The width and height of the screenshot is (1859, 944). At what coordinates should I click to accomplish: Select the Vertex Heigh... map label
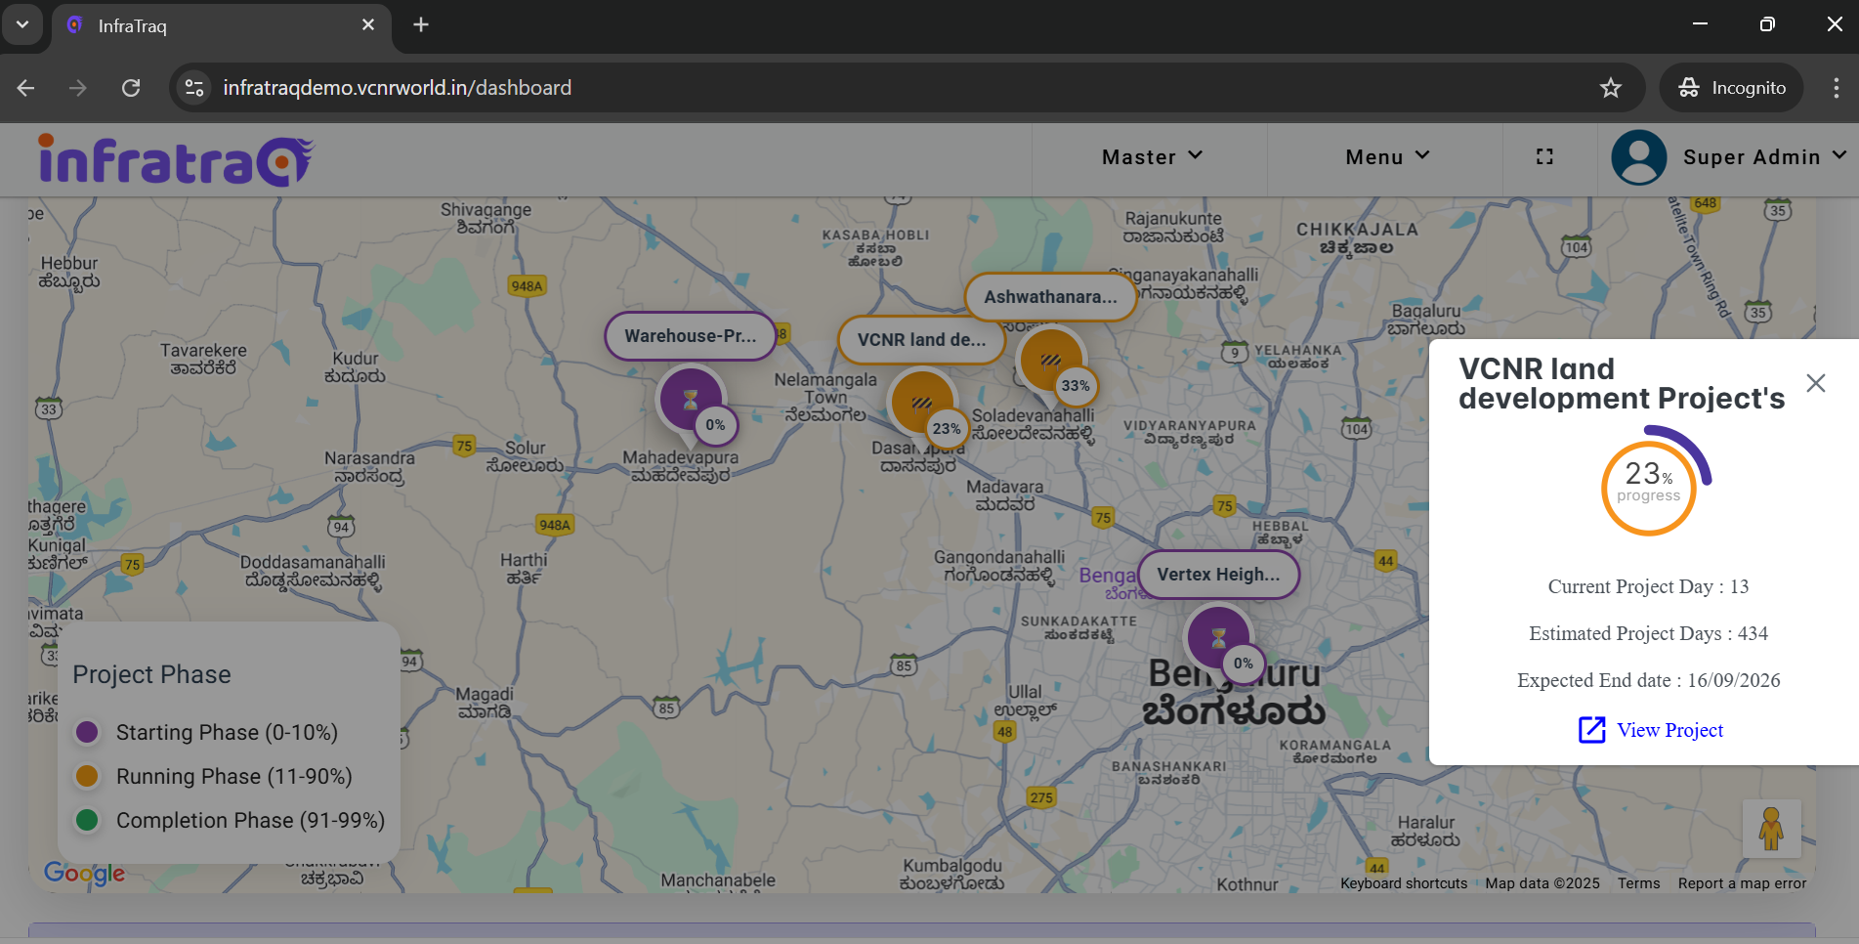pyautogui.click(x=1218, y=575)
